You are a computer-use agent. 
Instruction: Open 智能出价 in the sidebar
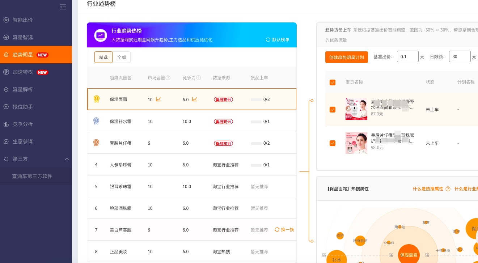tap(23, 20)
